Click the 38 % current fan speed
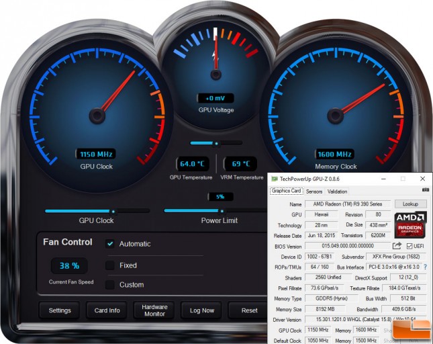This screenshot has height=344, width=433. [x=69, y=265]
